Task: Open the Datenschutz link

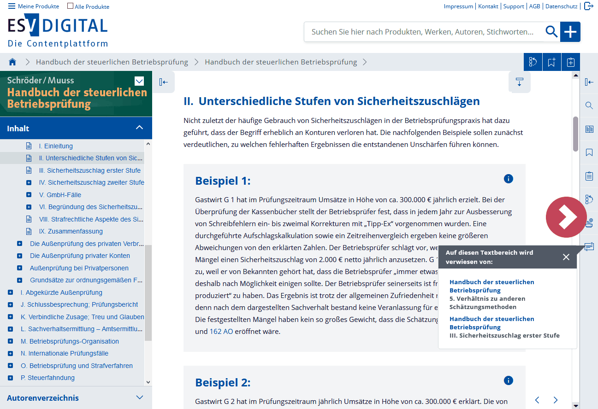Action: [x=561, y=6]
